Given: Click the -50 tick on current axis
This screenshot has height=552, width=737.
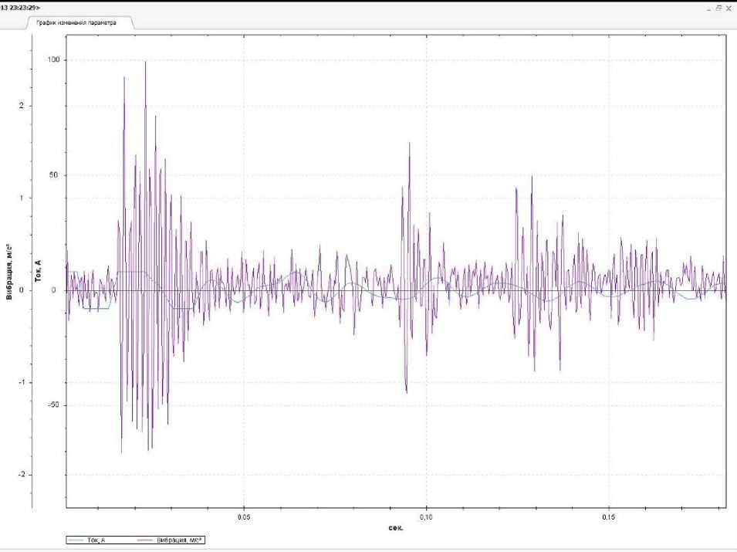Looking at the screenshot, I should [53, 405].
